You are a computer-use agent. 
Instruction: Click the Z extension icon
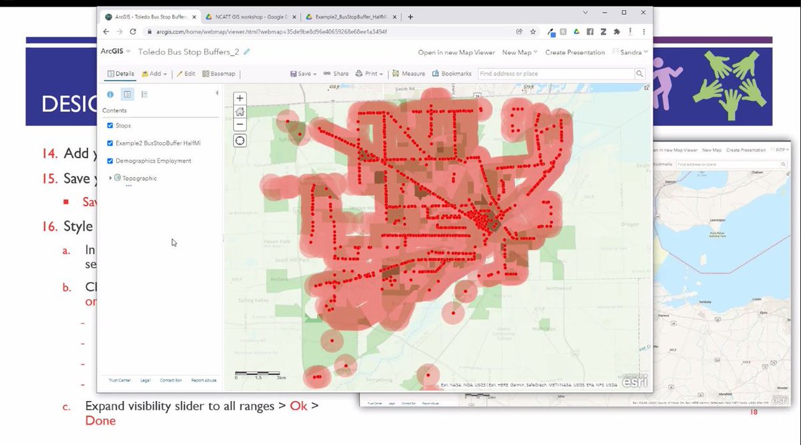603,31
